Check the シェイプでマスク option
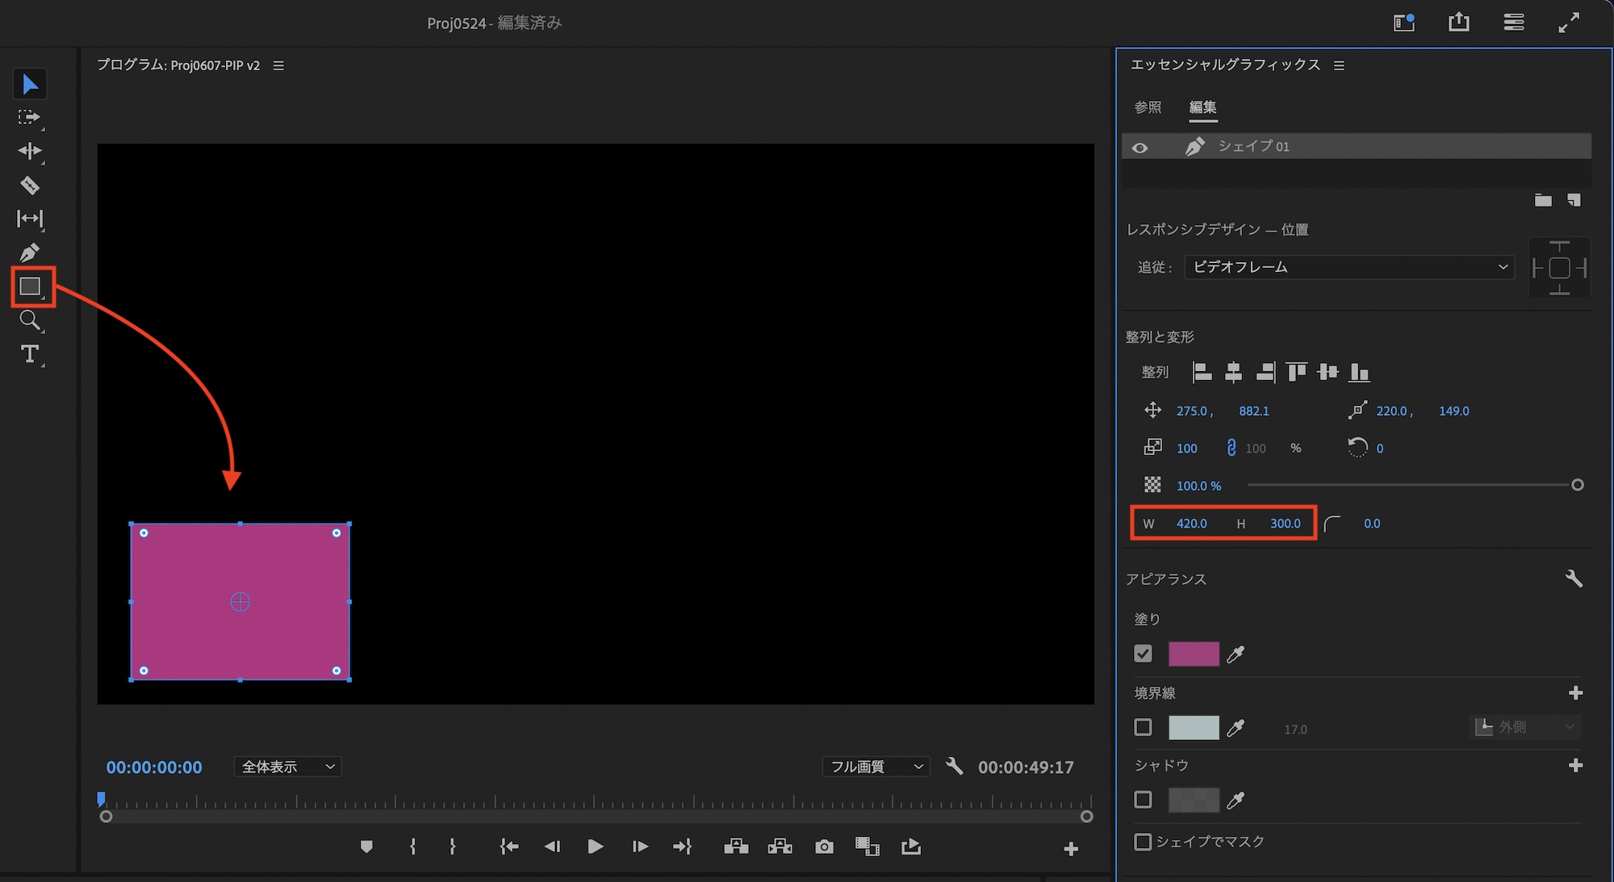Viewport: 1614px width, 882px height. tap(1143, 841)
